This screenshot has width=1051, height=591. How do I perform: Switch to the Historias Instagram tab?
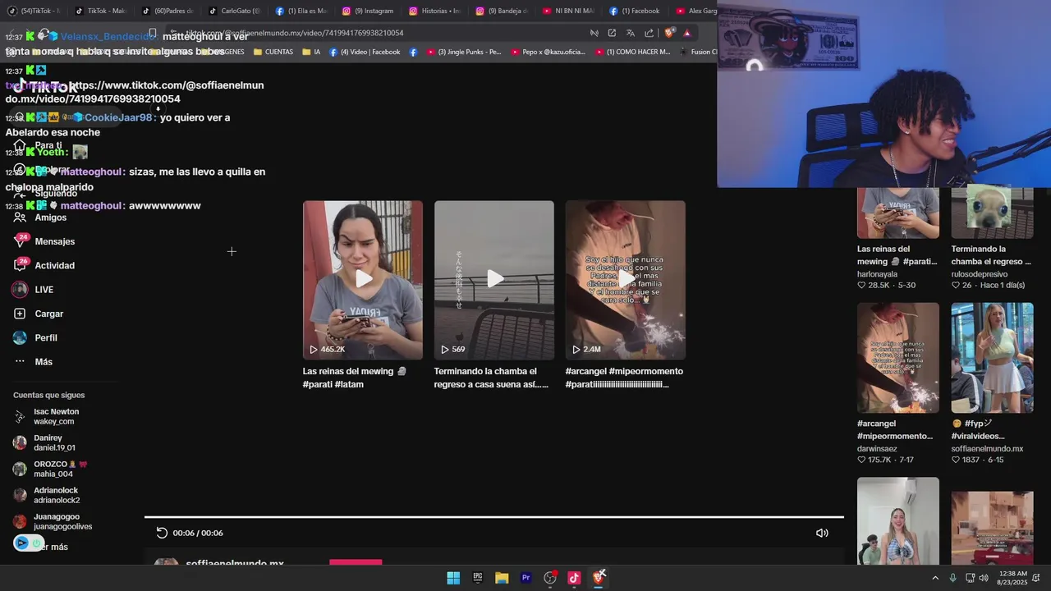pos(435,11)
